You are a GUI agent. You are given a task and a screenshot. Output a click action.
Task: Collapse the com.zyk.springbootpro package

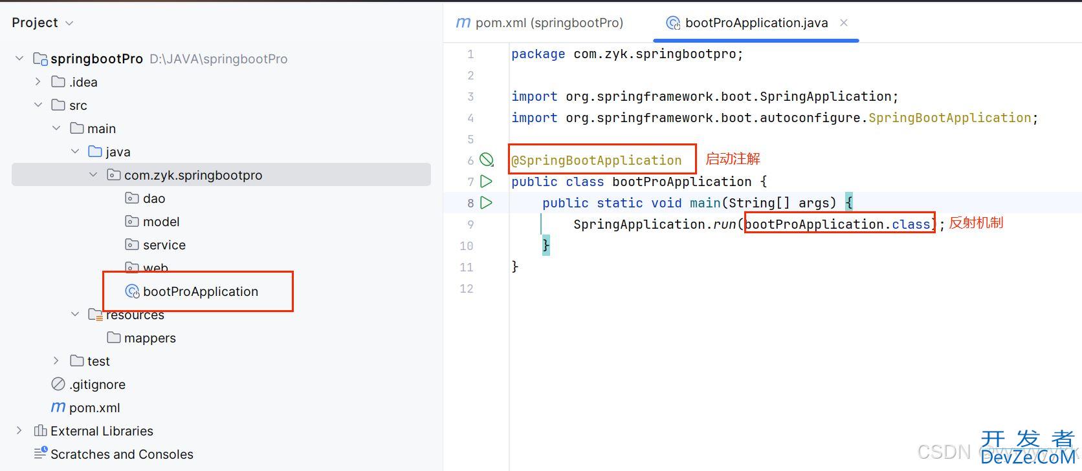93,175
